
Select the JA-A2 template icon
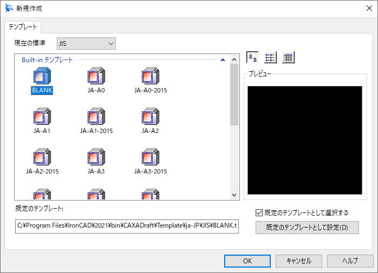(151, 116)
